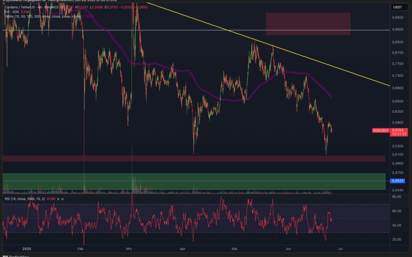
Task: Click the RSI value 47,90
Action: coord(51,199)
